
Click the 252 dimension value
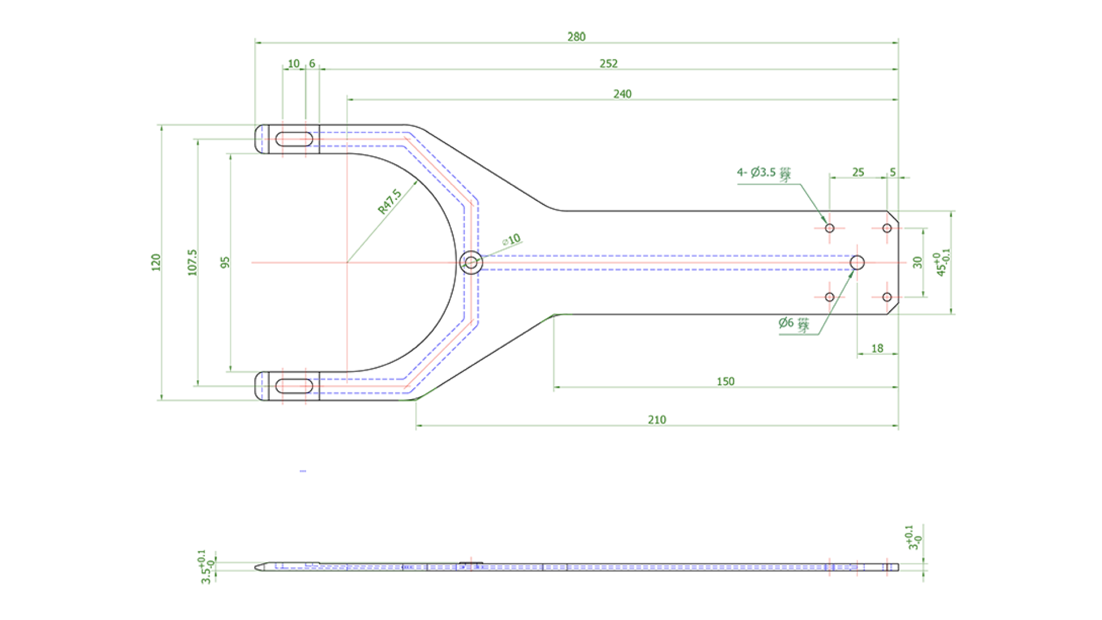tap(608, 64)
